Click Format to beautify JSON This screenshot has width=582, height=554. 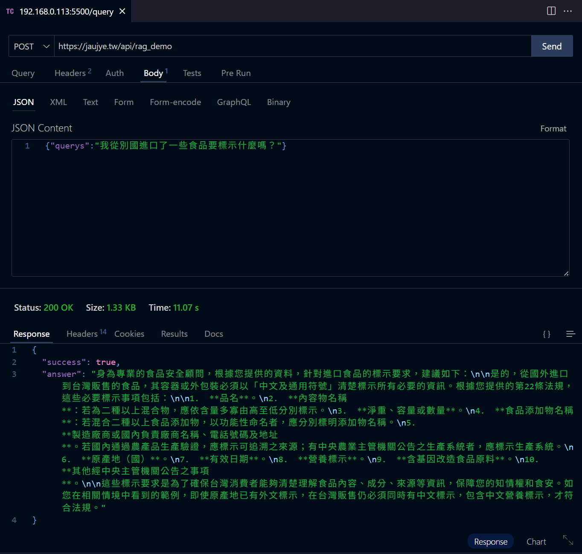(x=553, y=128)
